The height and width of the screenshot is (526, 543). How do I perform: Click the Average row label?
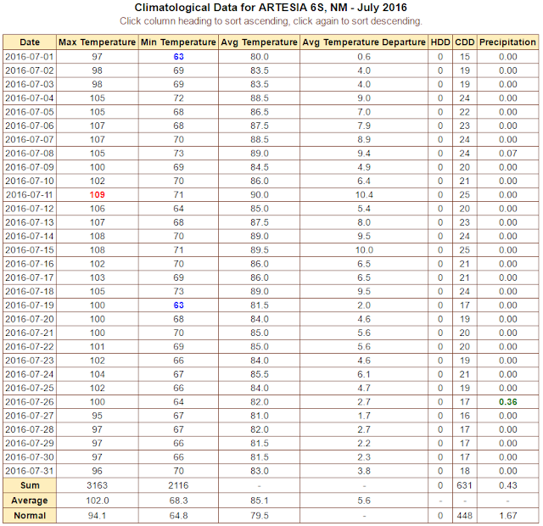pos(30,501)
